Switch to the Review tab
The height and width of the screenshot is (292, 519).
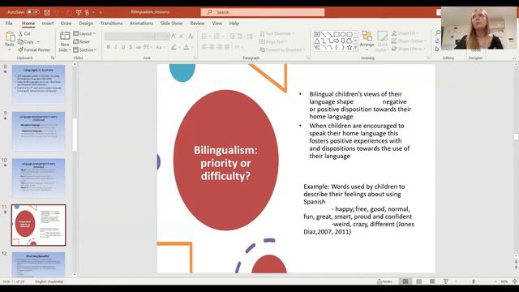pyautogui.click(x=197, y=24)
